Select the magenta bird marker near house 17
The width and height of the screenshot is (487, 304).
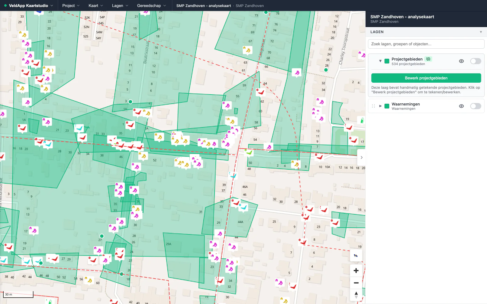coord(34,230)
